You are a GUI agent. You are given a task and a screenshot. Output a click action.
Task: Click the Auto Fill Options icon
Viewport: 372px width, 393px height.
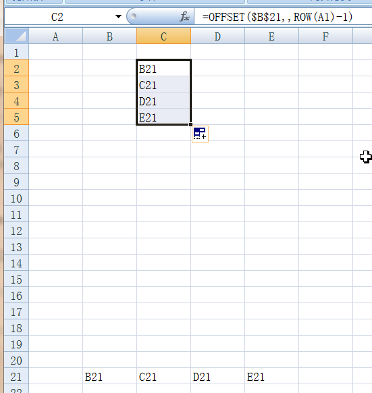[x=200, y=134]
